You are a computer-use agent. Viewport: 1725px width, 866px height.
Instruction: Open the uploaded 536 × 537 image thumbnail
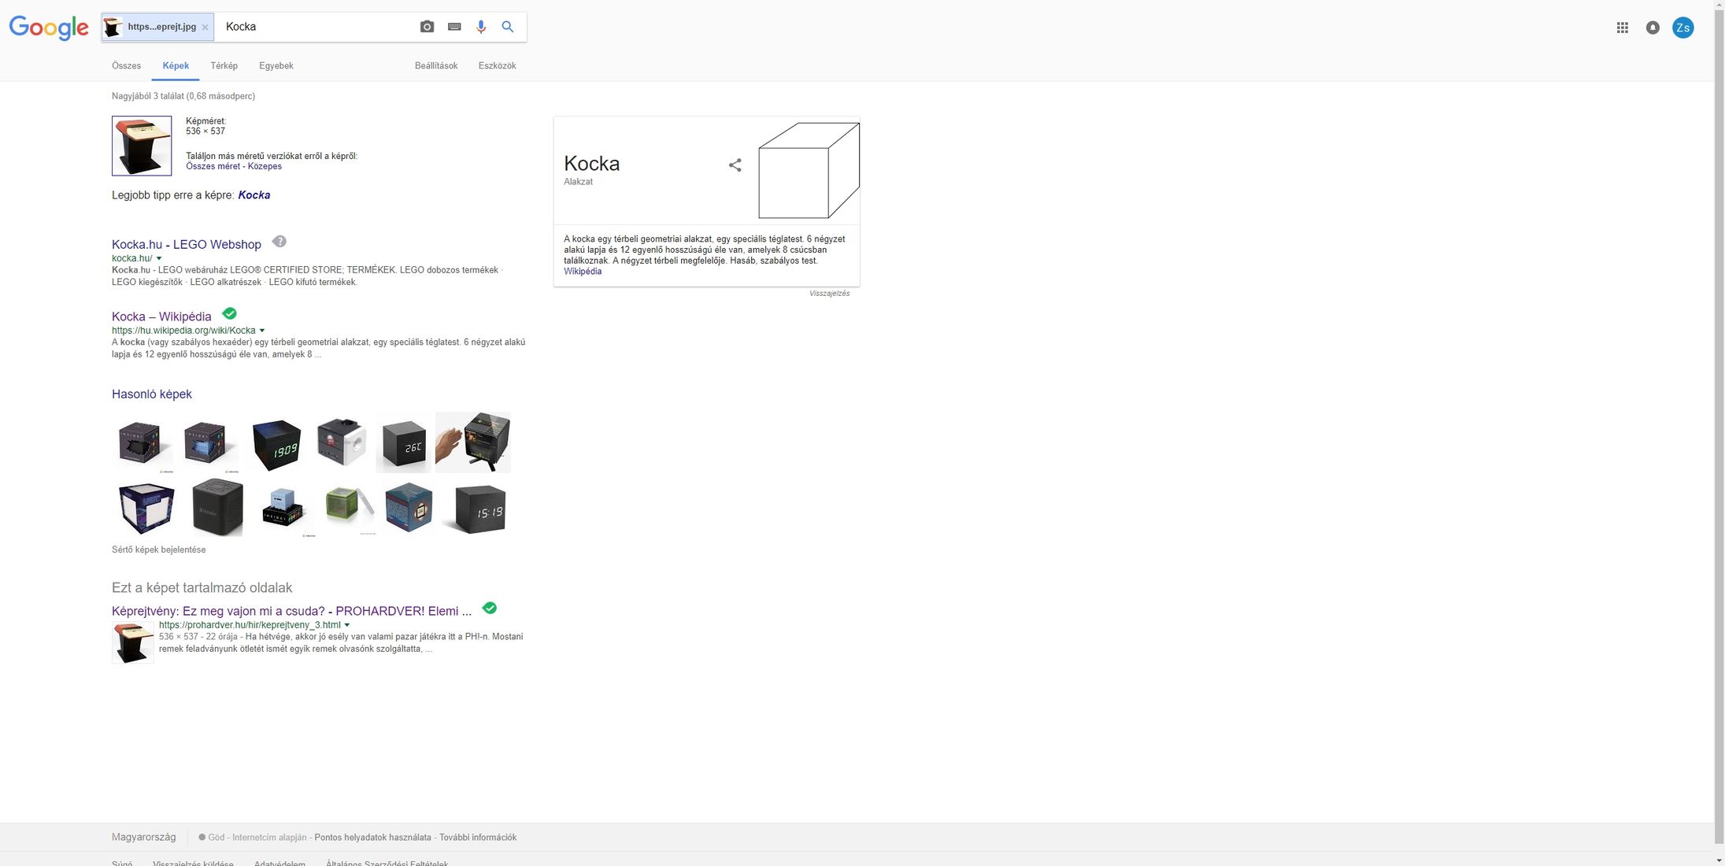point(142,146)
